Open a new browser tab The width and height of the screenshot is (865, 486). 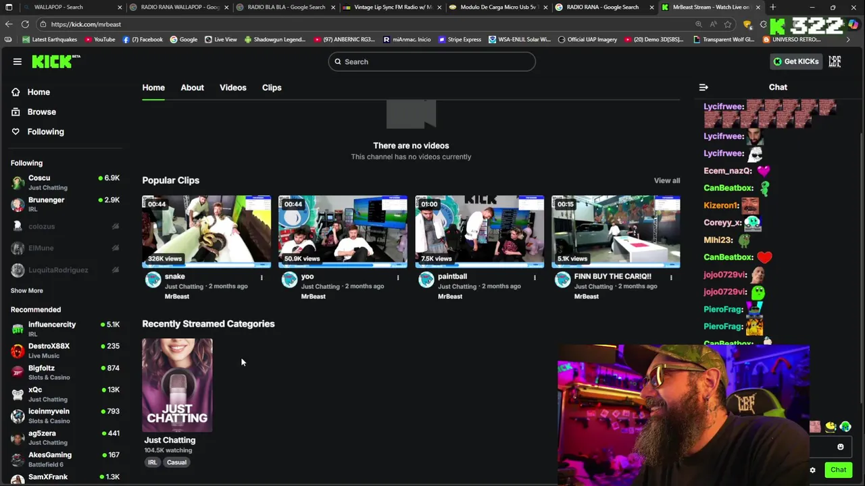click(x=773, y=7)
